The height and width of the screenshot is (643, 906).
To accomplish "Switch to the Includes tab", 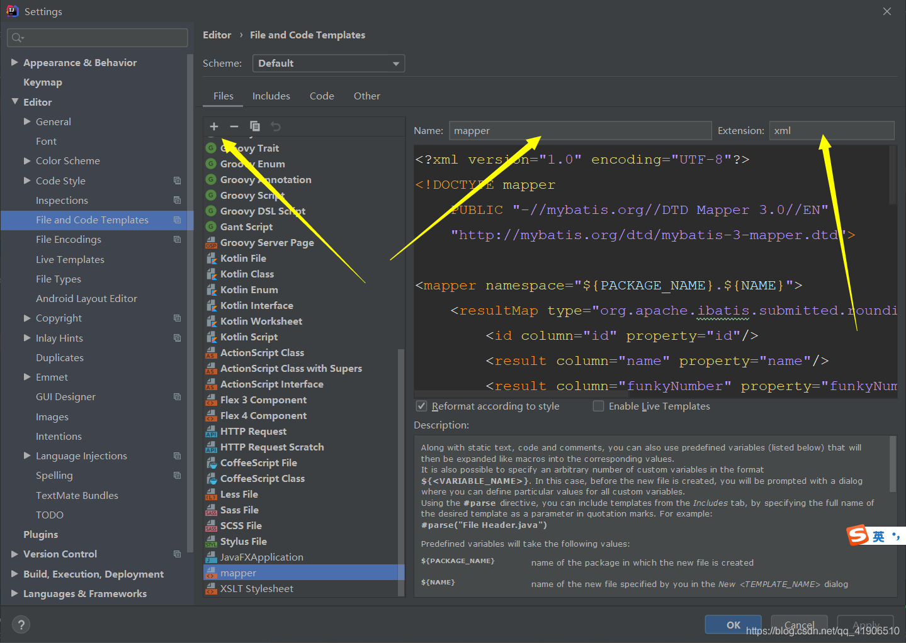I will (271, 96).
